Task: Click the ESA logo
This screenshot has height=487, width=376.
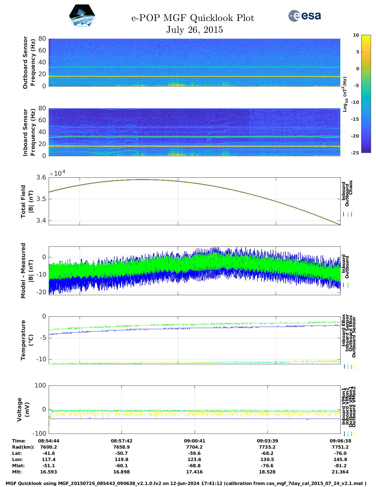Action: pos(304,16)
